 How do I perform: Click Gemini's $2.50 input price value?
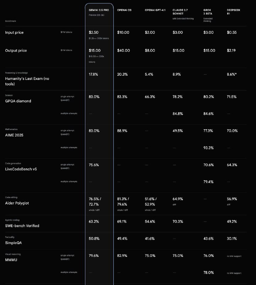(94, 32)
